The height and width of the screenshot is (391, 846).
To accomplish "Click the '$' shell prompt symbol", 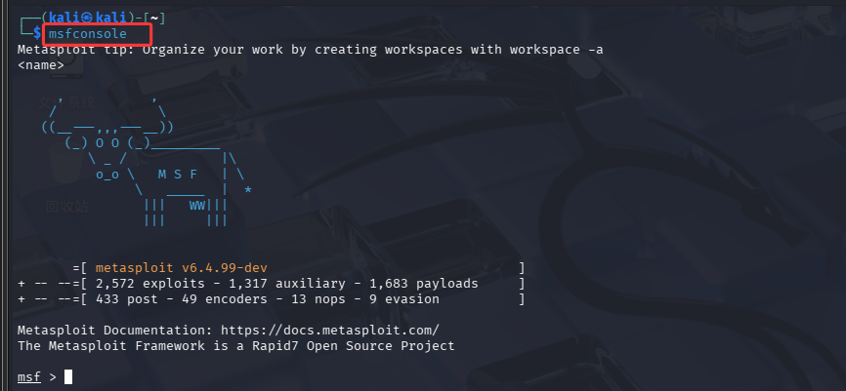I will click(x=37, y=34).
